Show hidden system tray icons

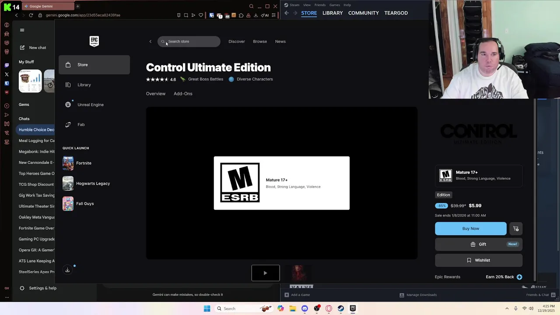coord(507,308)
